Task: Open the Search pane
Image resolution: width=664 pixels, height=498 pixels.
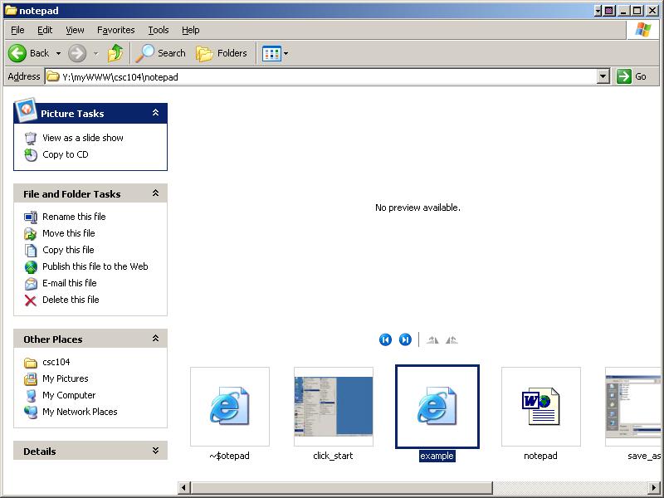Action: coord(161,53)
